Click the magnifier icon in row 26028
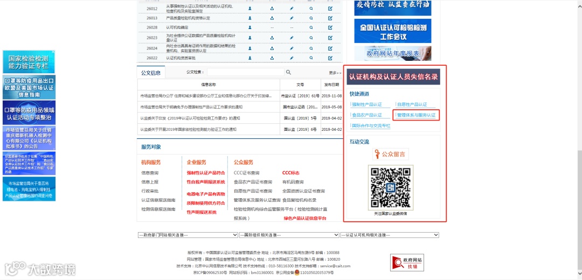The image size is (582, 280). coord(311,27)
